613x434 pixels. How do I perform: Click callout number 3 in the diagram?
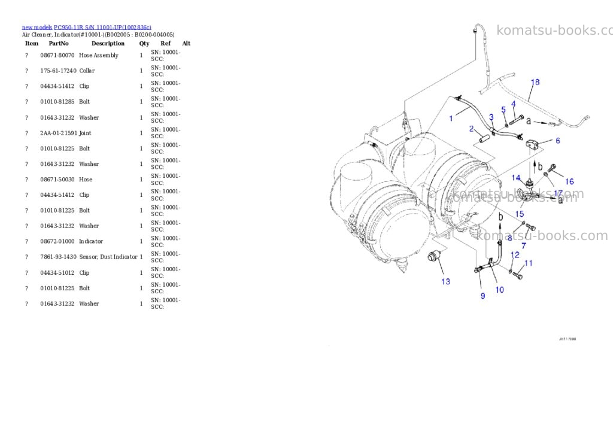[x=491, y=117]
